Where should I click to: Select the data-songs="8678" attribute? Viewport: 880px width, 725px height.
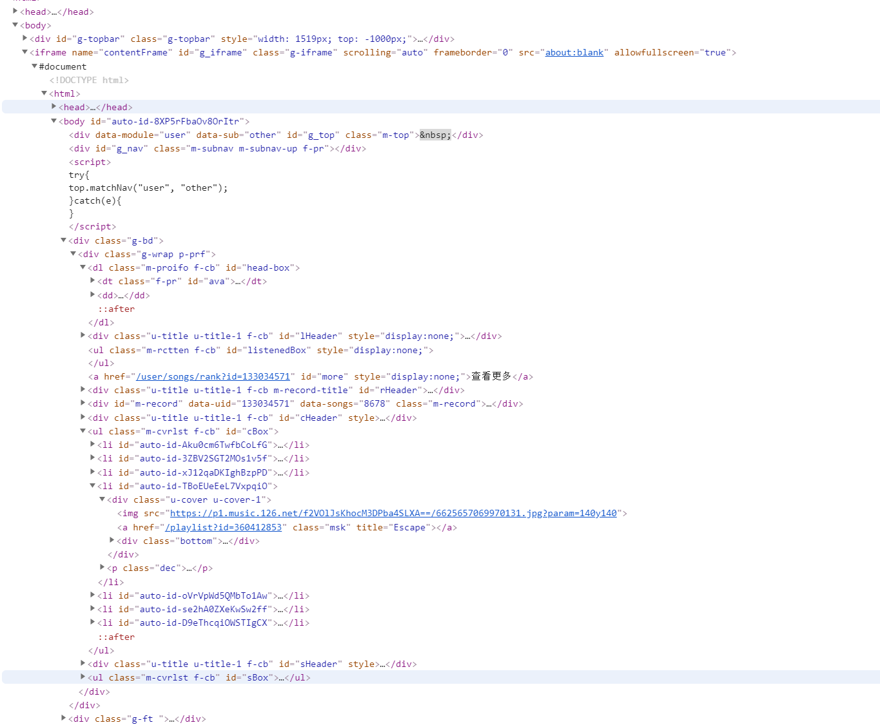coord(345,403)
